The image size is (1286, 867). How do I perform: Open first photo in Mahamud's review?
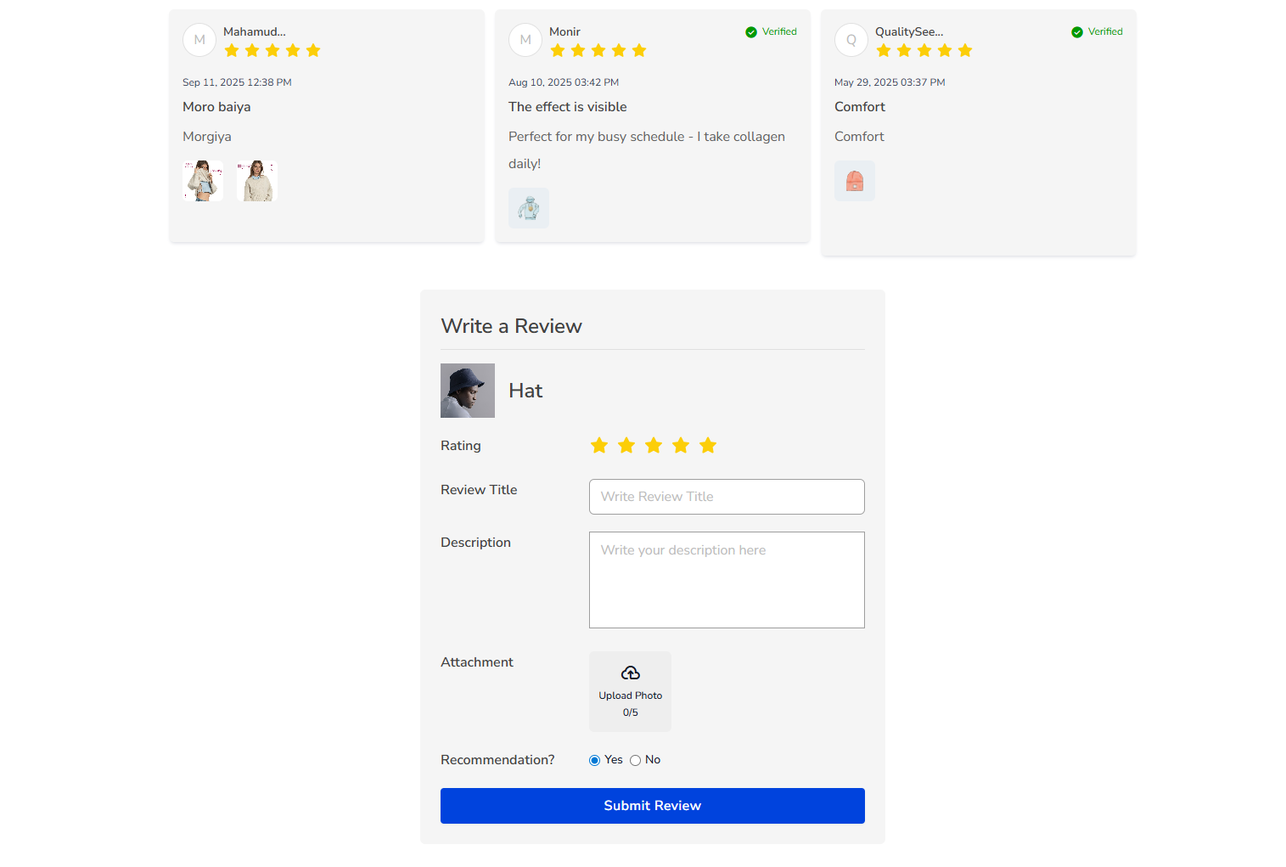point(203,181)
